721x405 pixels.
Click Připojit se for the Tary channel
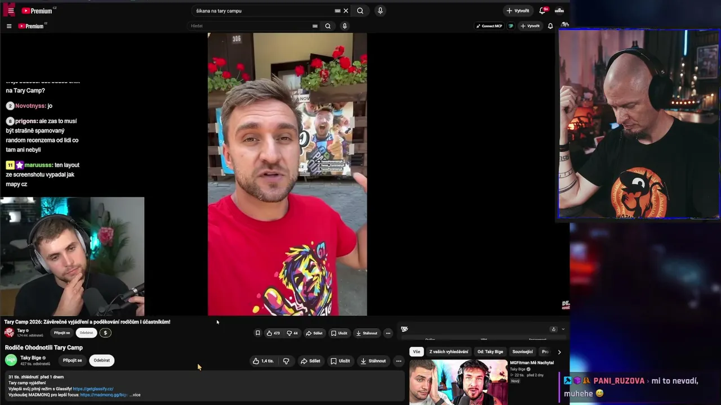coord(62,332)
